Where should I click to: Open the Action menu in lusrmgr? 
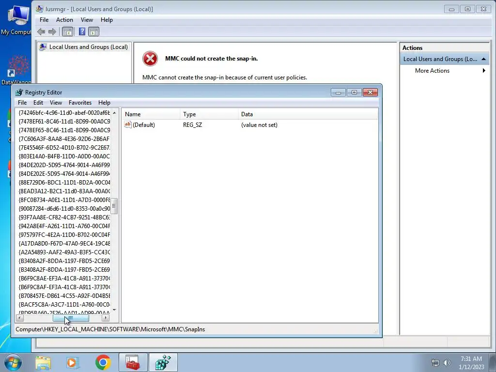pyautogui.click(x=64, y=20)
